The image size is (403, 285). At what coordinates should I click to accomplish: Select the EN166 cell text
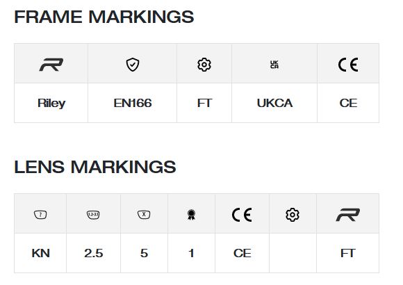coord(133,103)
